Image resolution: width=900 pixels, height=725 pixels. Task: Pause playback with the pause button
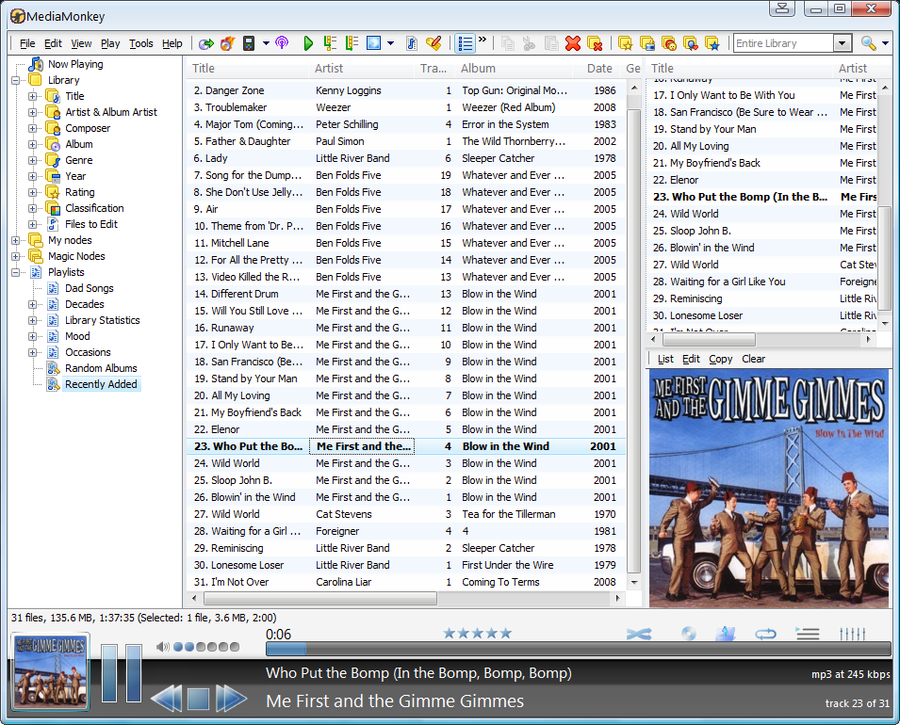click(x=122, y=673)
